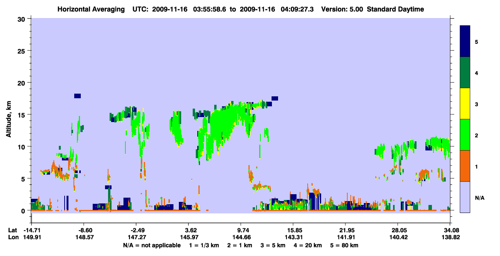
Task: Click latitude value -2.49
Action: pos(138,230)
